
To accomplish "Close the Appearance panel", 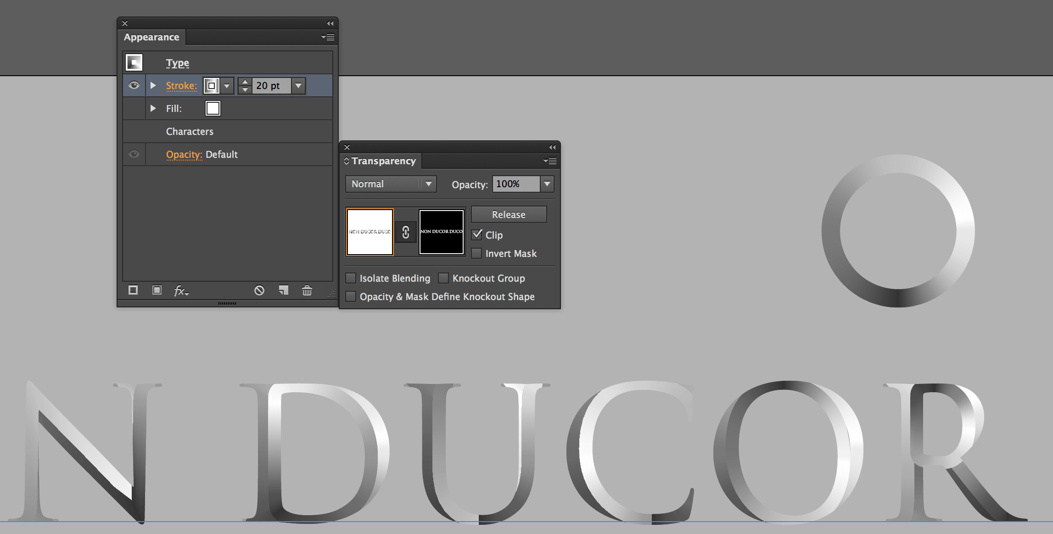I will 125,23.
